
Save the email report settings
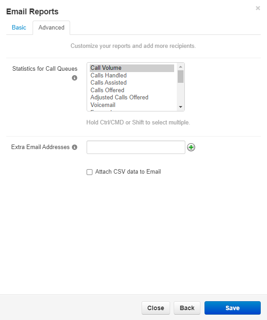tap(232, 308)
